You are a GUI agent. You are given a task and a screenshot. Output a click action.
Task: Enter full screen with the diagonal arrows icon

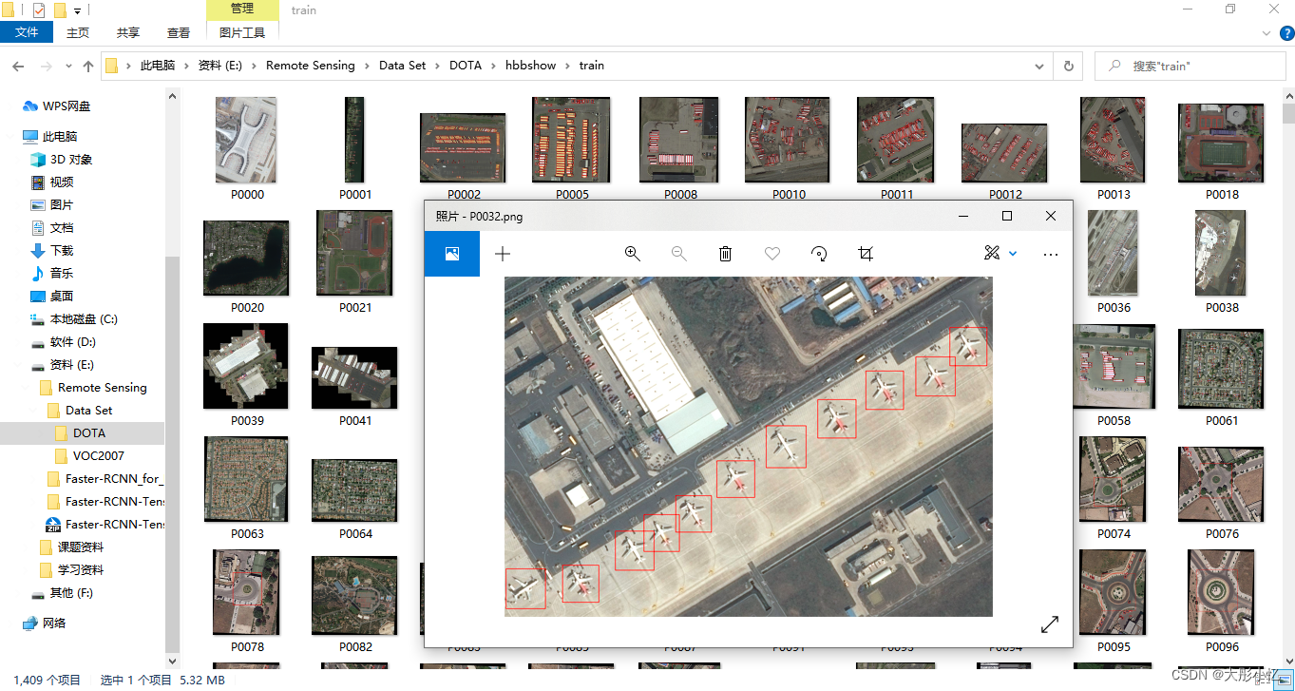pos(1050,624)
